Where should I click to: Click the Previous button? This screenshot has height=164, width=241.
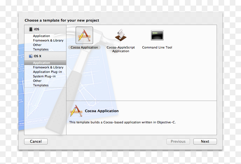click(178, 141)
